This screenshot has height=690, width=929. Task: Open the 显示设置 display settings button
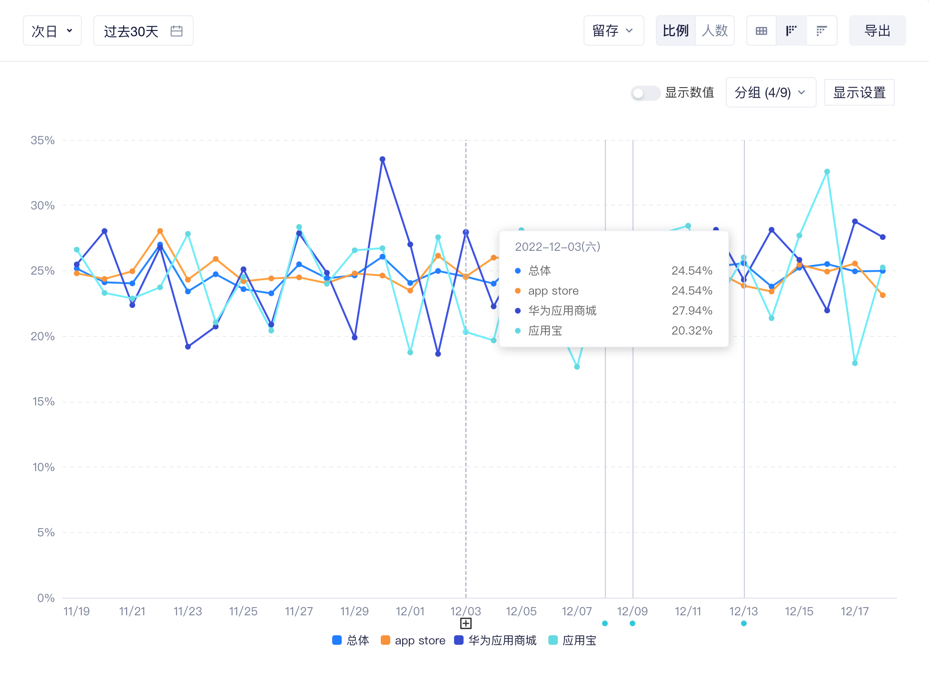tap(859, 93)
